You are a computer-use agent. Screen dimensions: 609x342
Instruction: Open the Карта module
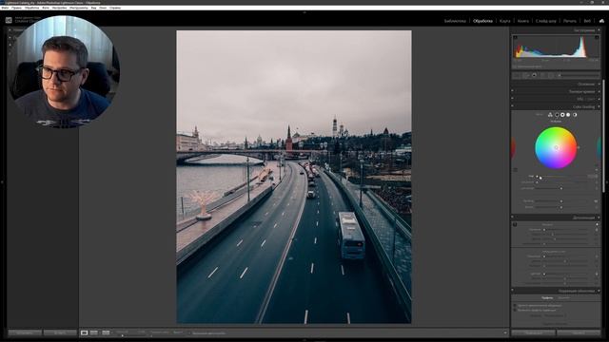[x=505, y=21]
